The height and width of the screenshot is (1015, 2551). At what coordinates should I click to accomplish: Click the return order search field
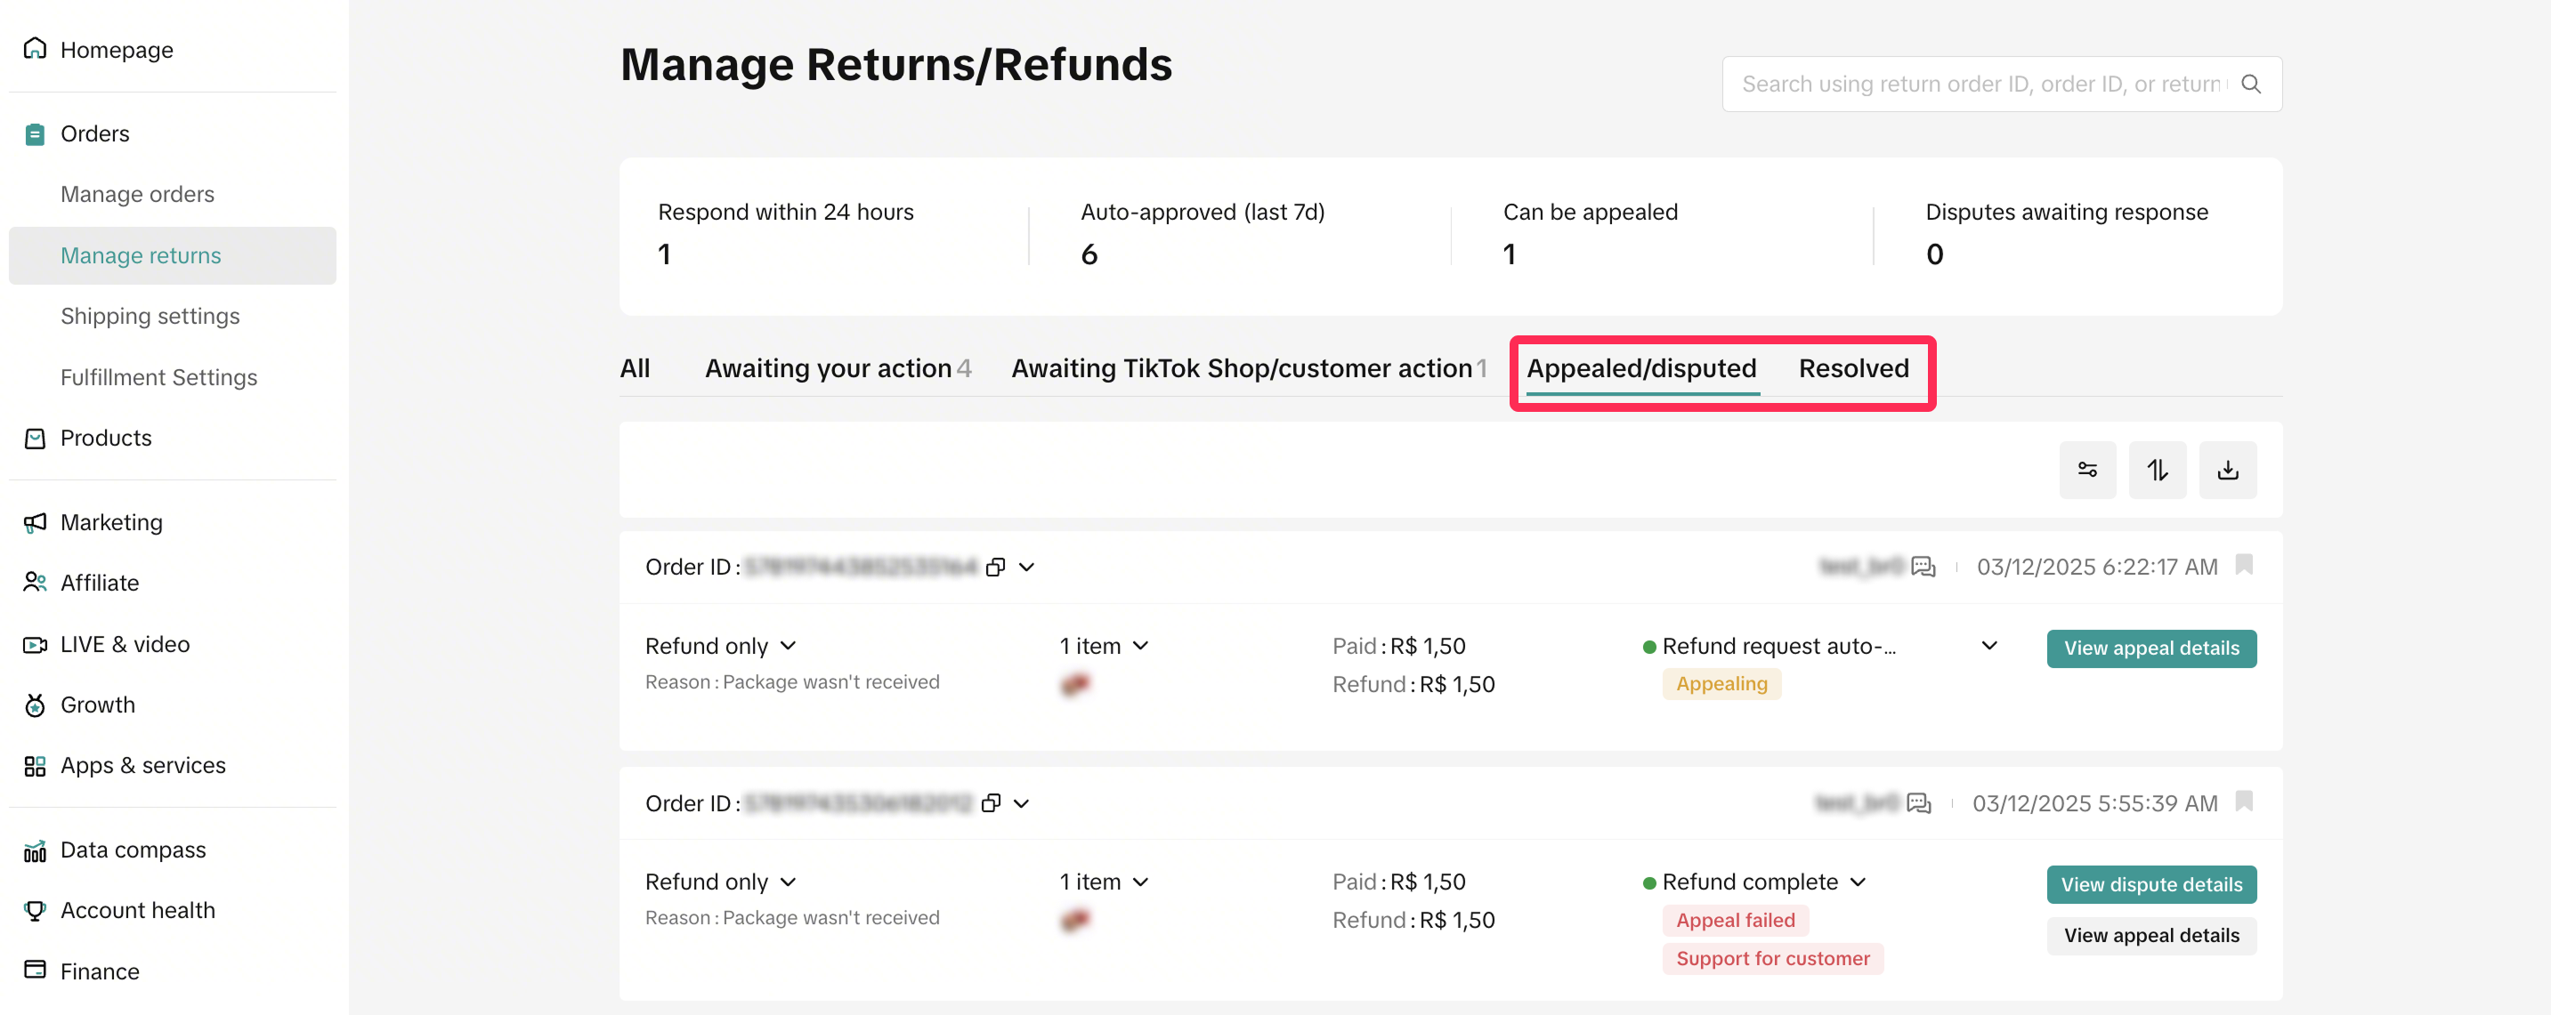click(x=1980, y=85)
